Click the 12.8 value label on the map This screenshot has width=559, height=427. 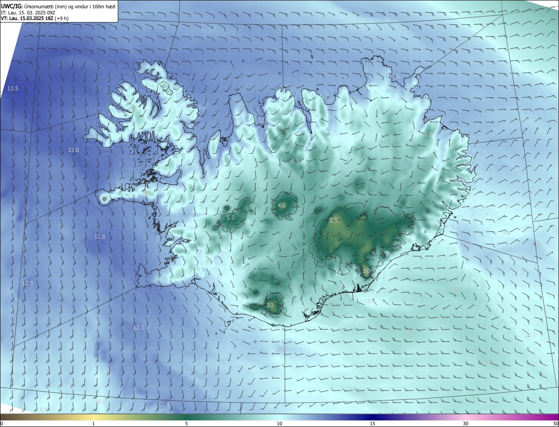(100, 237)
